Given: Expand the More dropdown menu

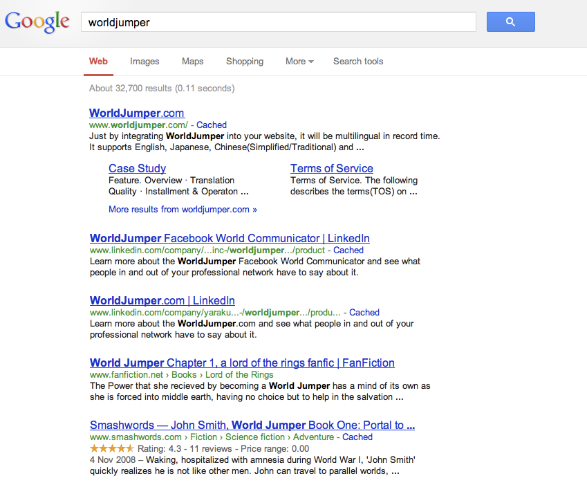Looking at the screenshot, I should pyautogui.click(x=299, y=62).
